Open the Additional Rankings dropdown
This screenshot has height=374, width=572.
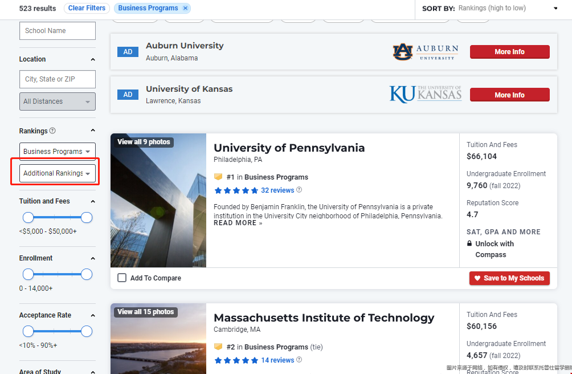[x=58, y=173]
